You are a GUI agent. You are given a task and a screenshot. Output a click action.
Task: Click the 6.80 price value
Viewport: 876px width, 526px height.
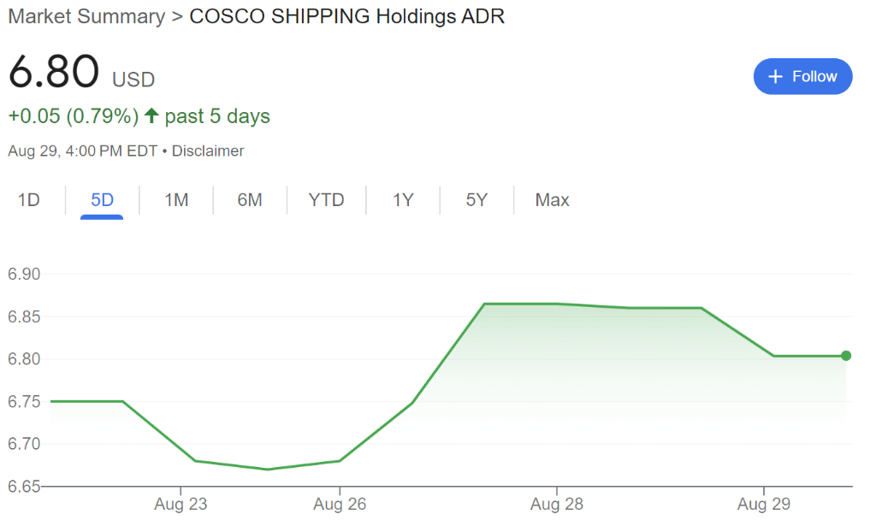pyautogui.click(x=54, y=72)
